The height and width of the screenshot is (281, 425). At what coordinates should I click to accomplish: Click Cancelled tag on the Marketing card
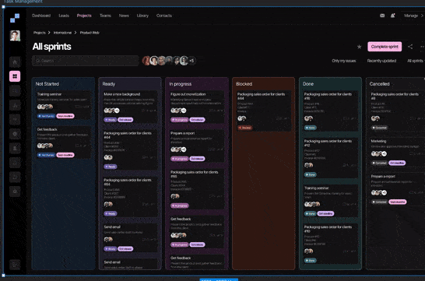click(379, 163)
